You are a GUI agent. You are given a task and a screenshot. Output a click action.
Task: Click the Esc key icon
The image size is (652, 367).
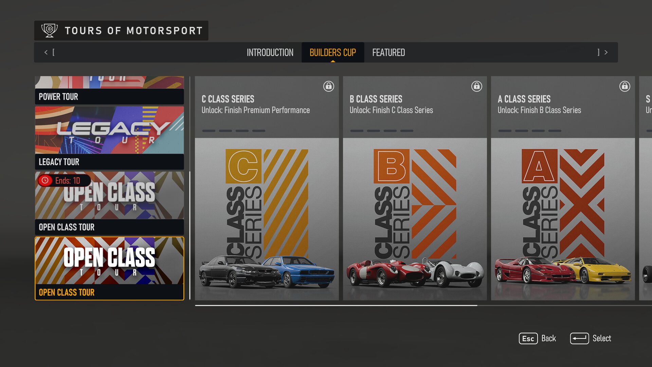(528, 338)
